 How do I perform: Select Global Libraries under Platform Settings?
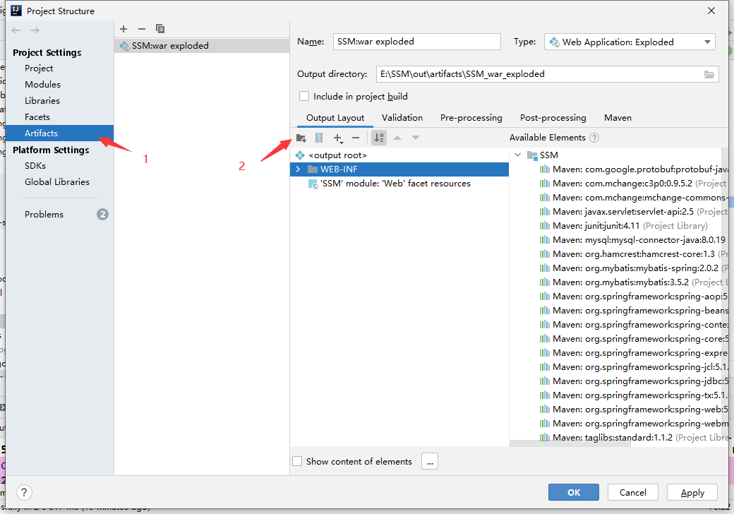coord(58,181)
